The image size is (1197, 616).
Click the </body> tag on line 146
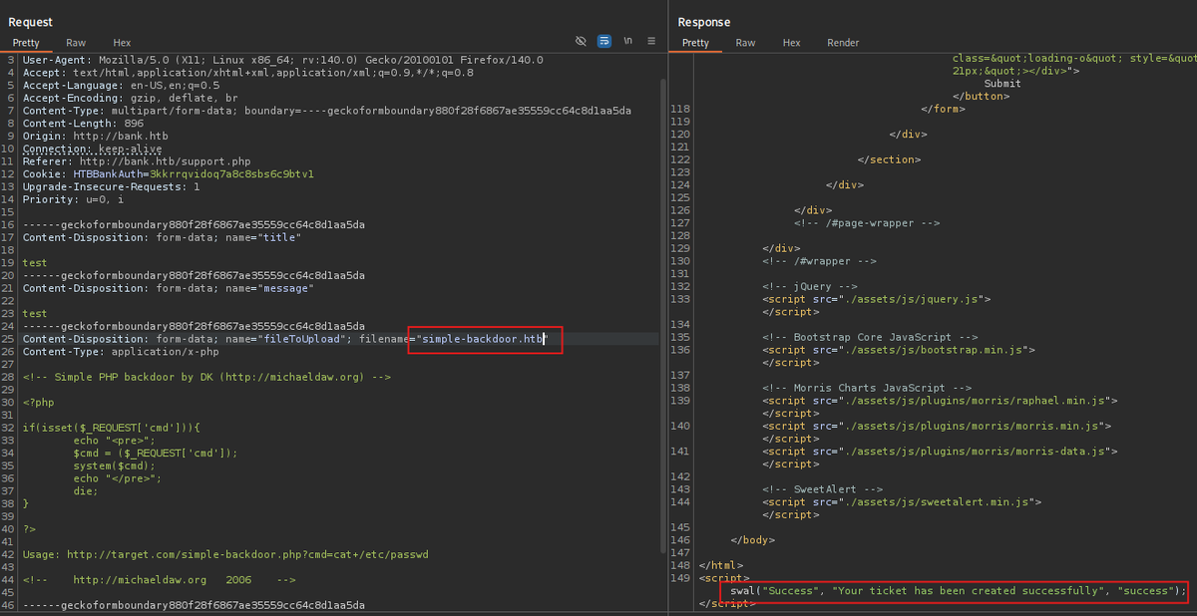(752, 540)
